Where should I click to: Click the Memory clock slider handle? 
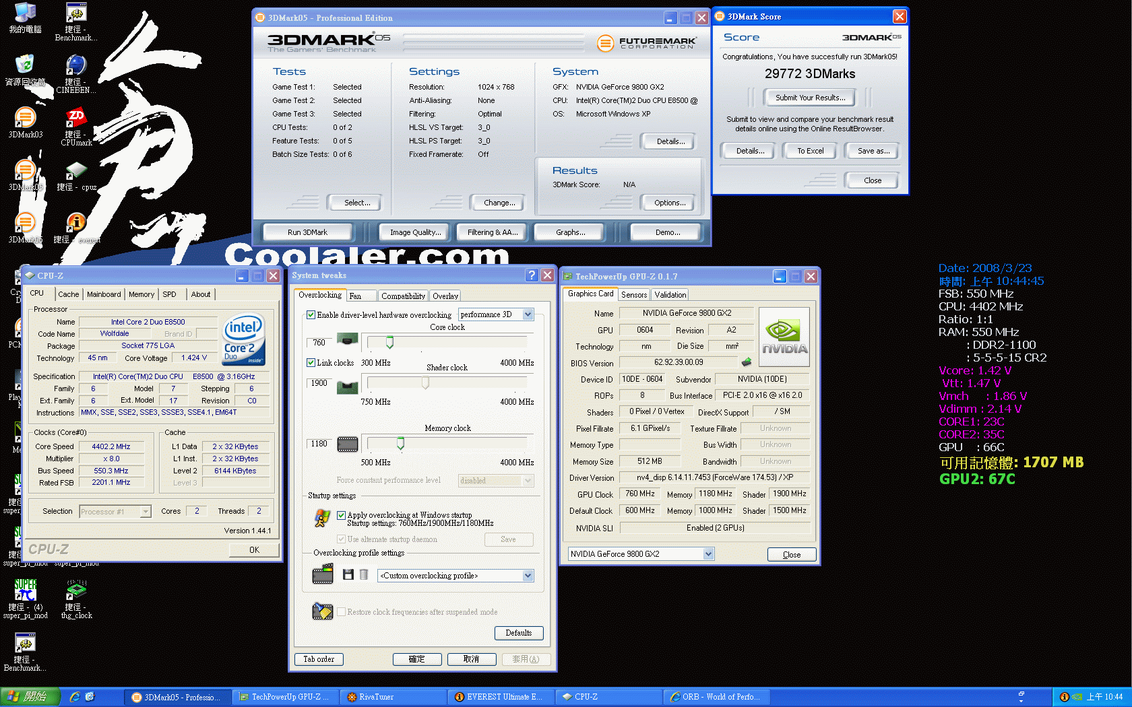click(x=400, y=444)
